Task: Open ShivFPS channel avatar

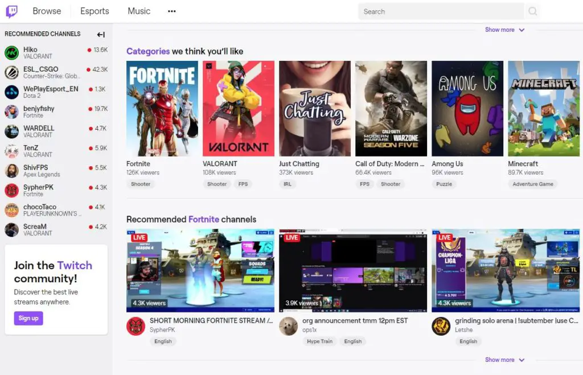Action: 11,171
